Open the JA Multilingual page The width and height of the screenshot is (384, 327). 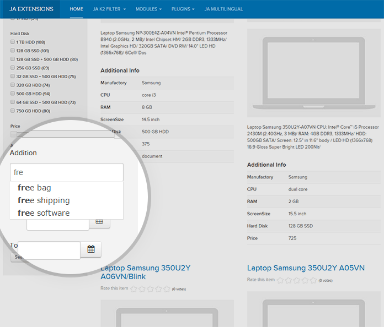click(x=223, y=9)
